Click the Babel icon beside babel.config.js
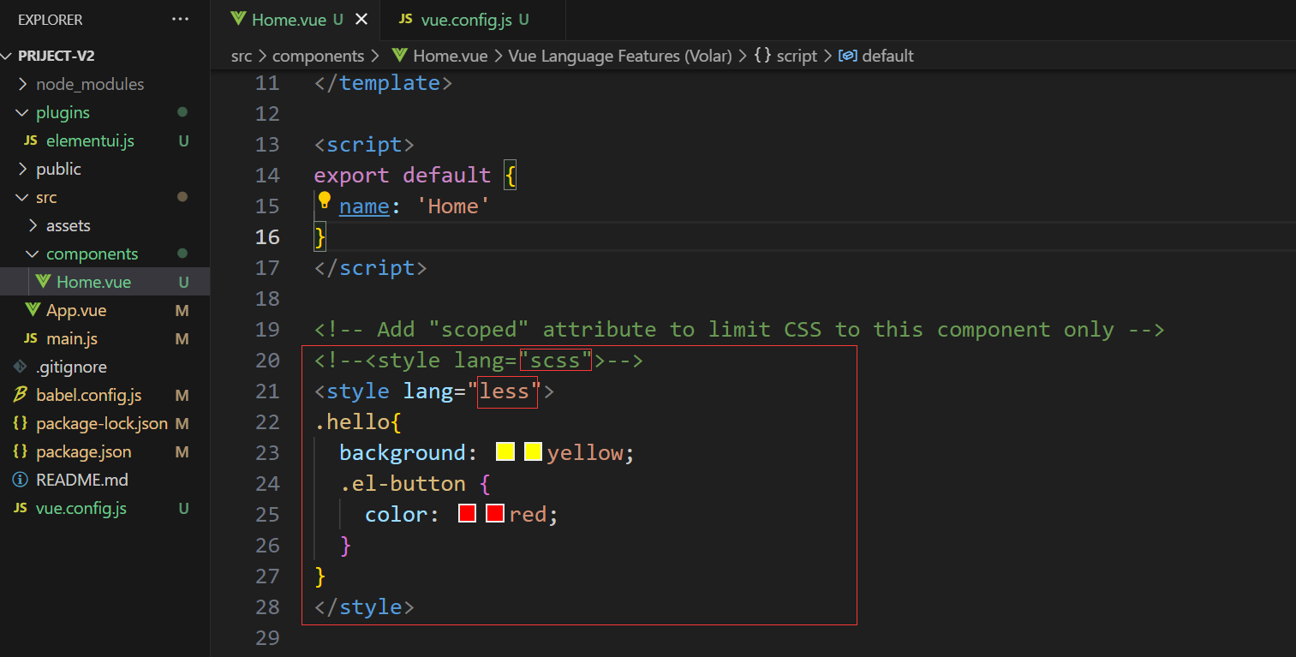The width and height of the screenshot is (1296, 657). pos(20,395)
